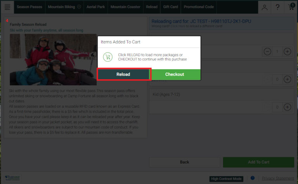Select the Mountain Coaster menu item

point(125,7)
